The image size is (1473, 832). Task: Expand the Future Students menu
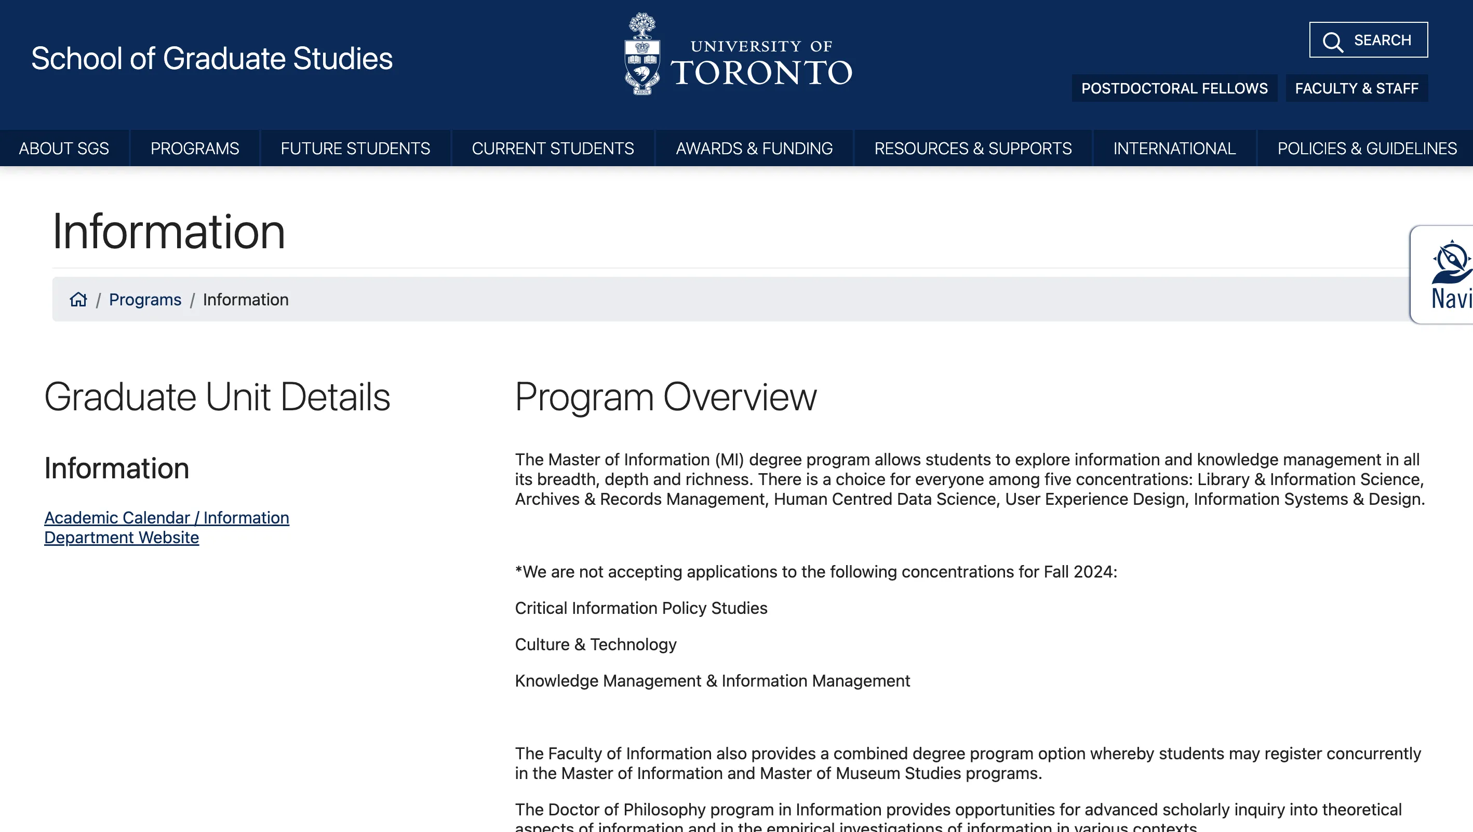(x=355, y=148)
